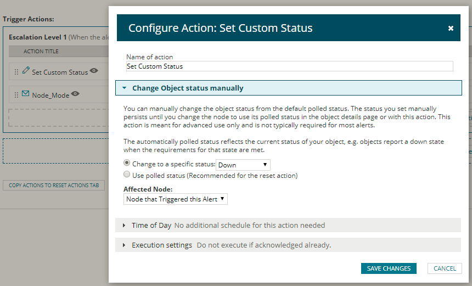Open the Node_Mode action entry
The height and width of the screenshot is (286, 472).
50,95
